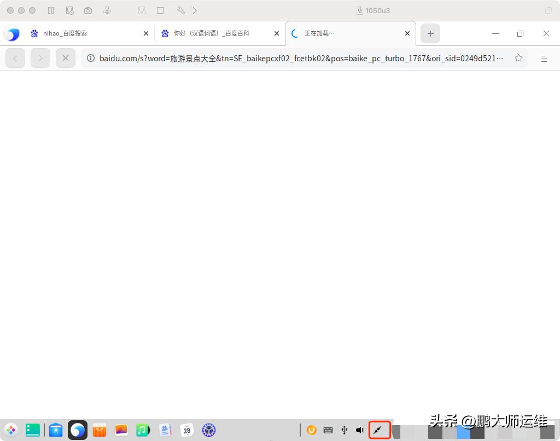Open site info from the circled-i address bar icon
The image size is (560, 441).
(91, 58)
